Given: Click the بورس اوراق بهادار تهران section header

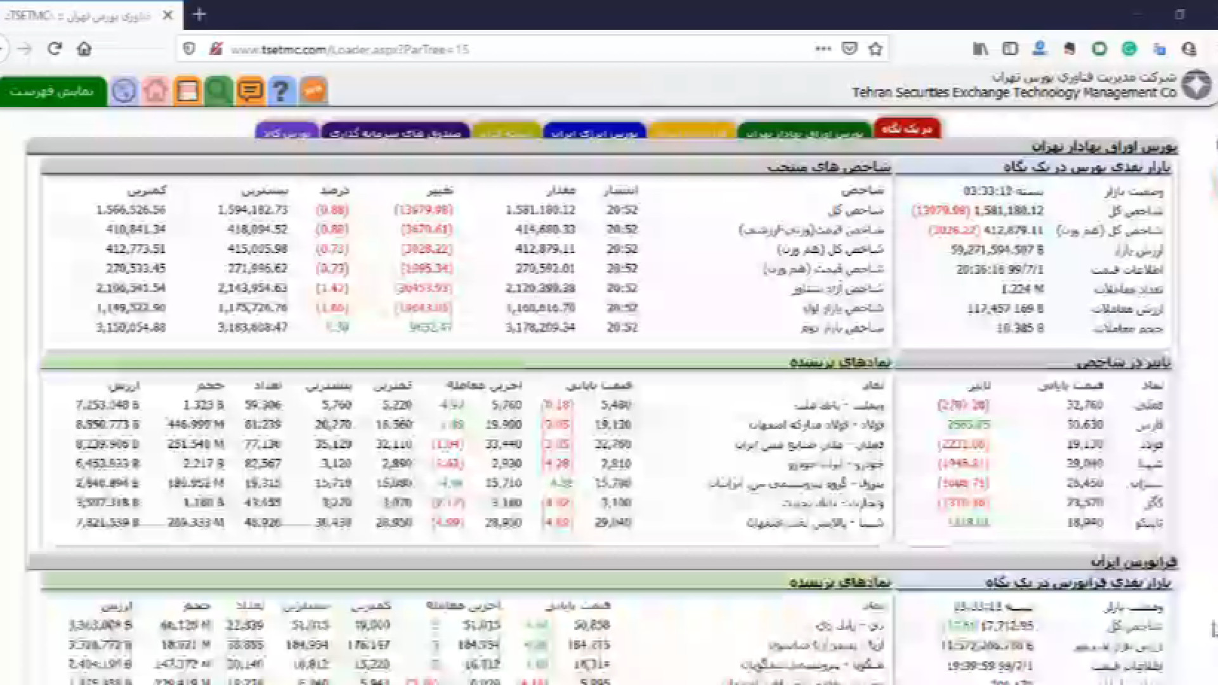Looking at the screenshot, I should pos(1104,147).
